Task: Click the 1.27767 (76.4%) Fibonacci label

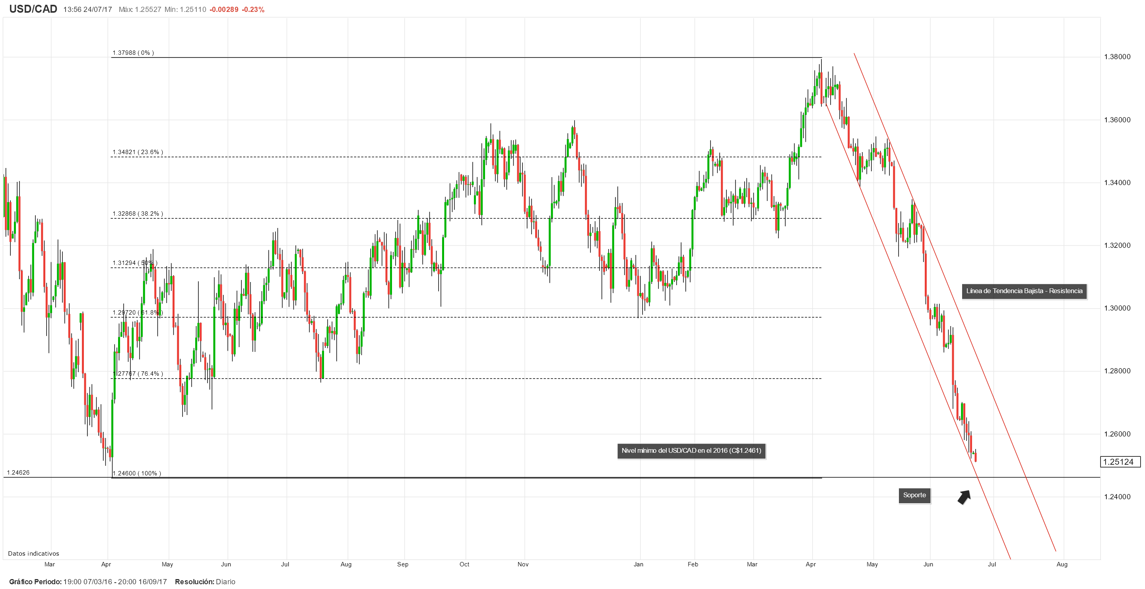Action: pos(138,374)
